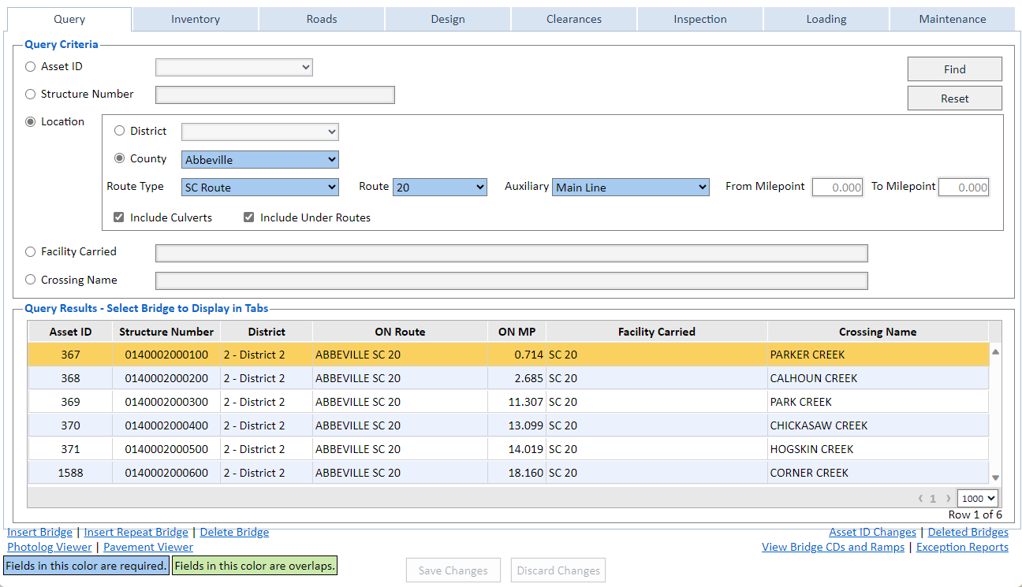Select the Clearances tab
The image size is (1022, 587).
point(574,19)
